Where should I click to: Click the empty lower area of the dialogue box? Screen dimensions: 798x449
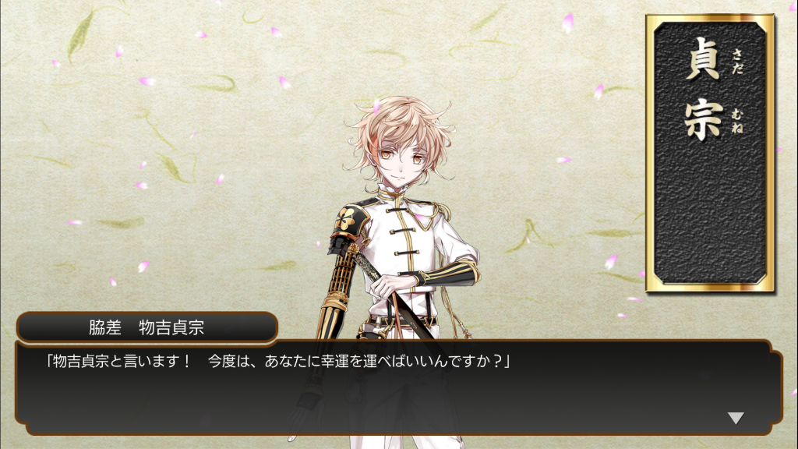(x=397, y=402)
